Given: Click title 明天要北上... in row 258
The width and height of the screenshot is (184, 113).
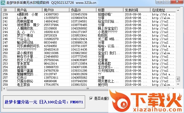Looking at the screenshot, I should (108, 81).
